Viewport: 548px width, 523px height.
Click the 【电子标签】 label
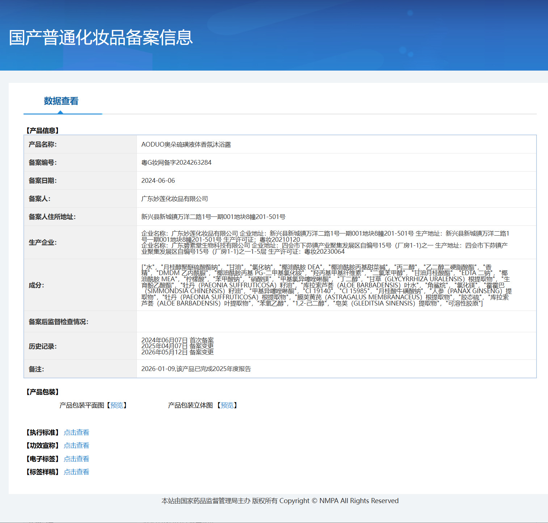[42, 459]
